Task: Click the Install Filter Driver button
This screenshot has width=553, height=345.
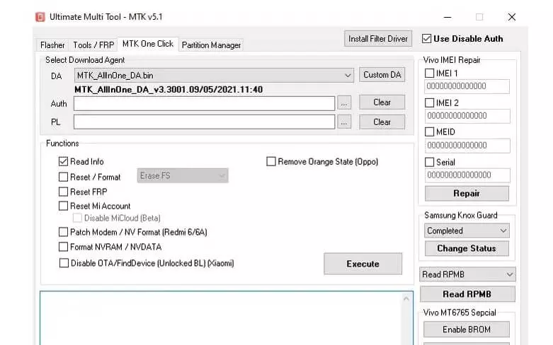Action: [x=377, y=39]
